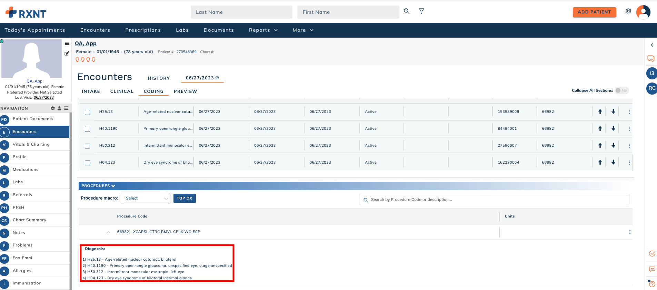The width and height of the screenshot is (657, 290).
Task: Close the 06/27/2023 encounter tab
Action: [217, 78]
